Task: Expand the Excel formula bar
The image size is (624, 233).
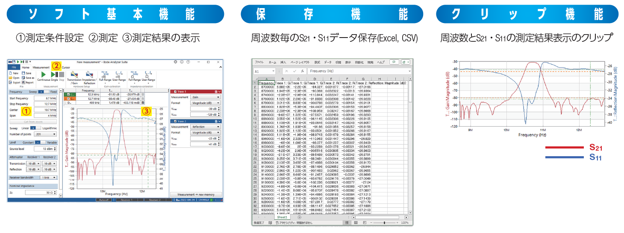Action: 409,71
